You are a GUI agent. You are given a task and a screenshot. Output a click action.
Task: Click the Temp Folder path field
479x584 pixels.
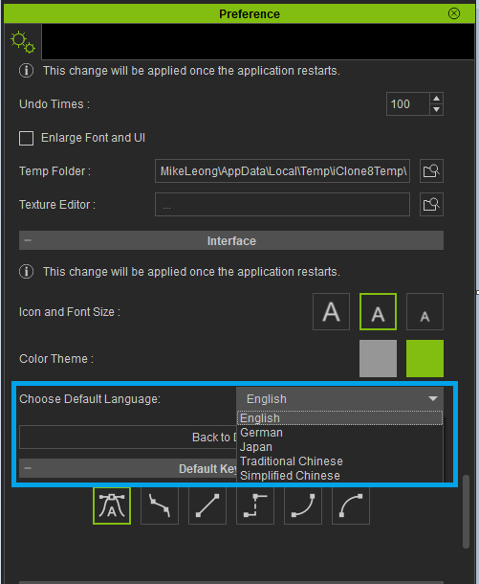coord(282,171)
